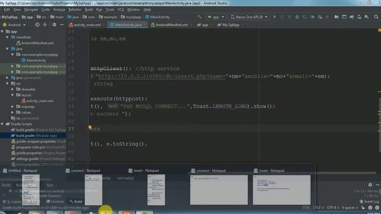Click the intention light bulb on line 37
The image size is (381, 214).
90,127
